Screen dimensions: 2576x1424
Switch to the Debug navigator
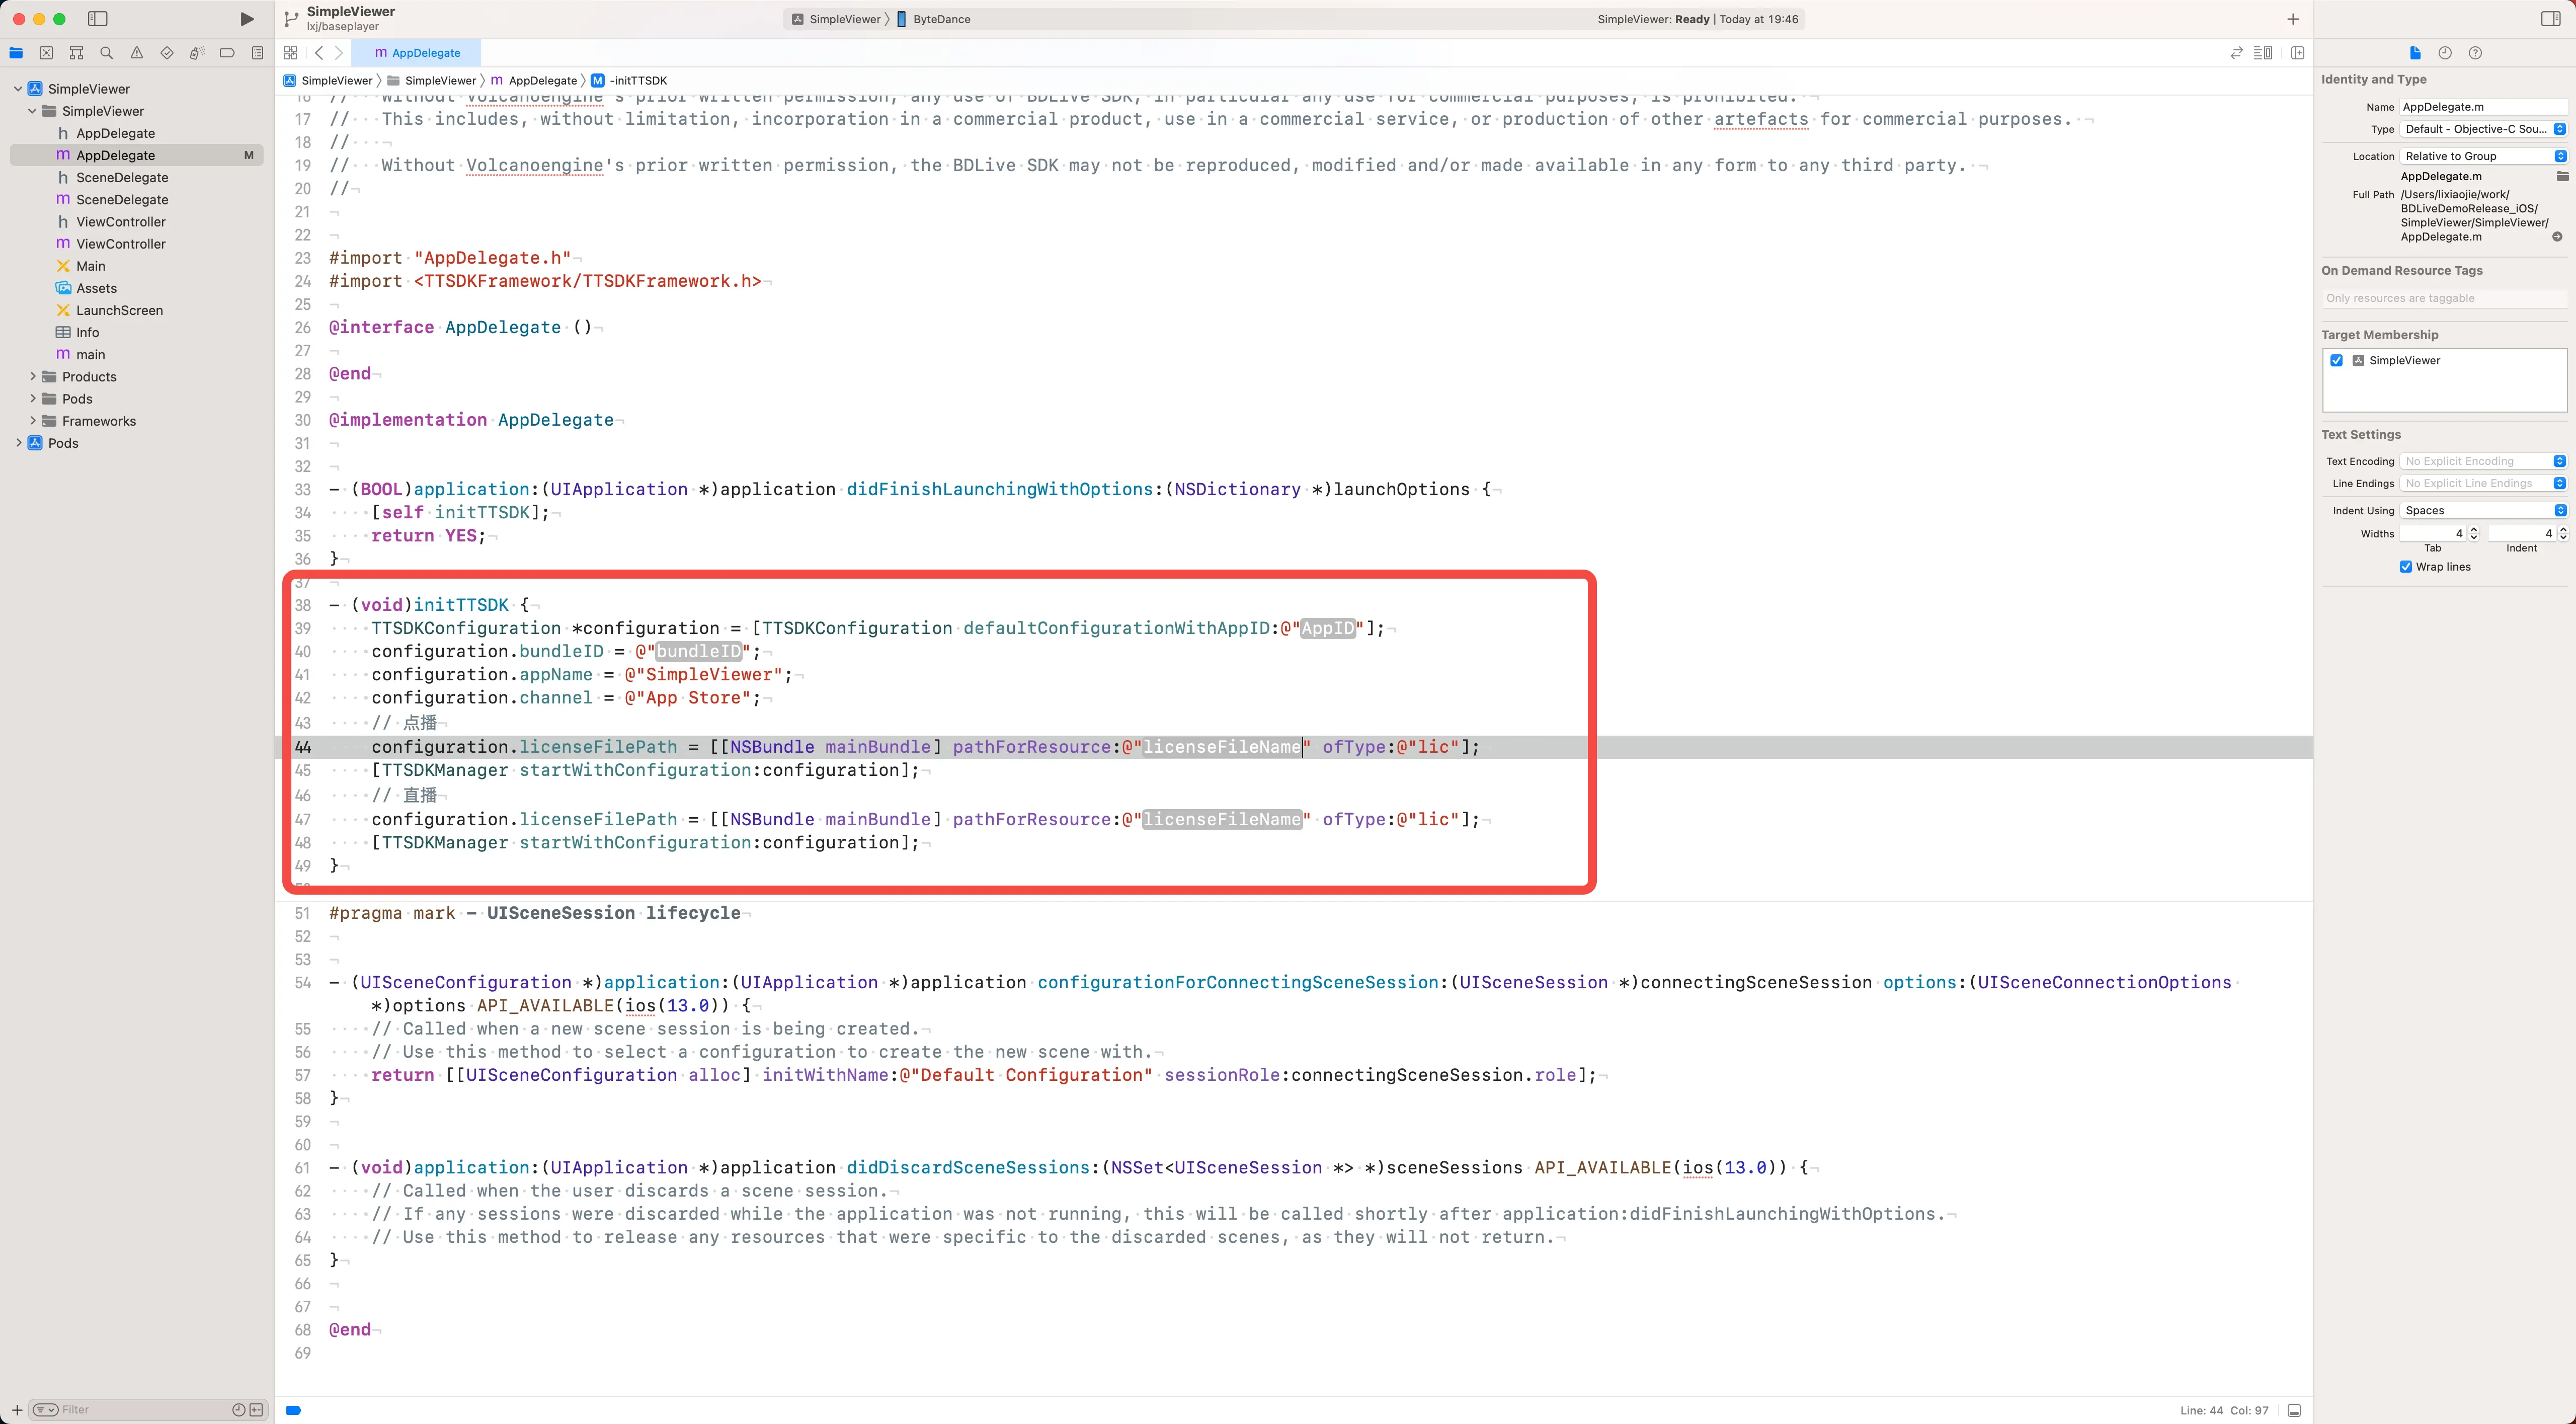(197, 53)
